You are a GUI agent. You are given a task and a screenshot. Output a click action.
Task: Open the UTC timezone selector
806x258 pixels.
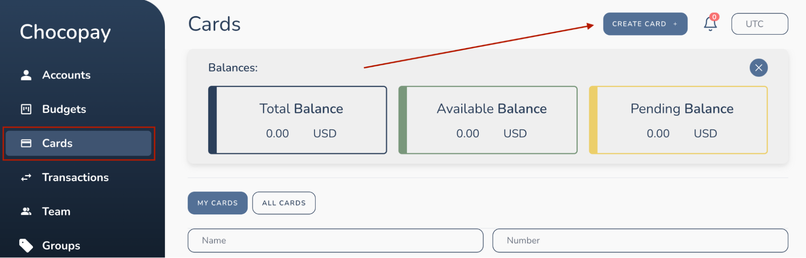(x=760, y=24)
